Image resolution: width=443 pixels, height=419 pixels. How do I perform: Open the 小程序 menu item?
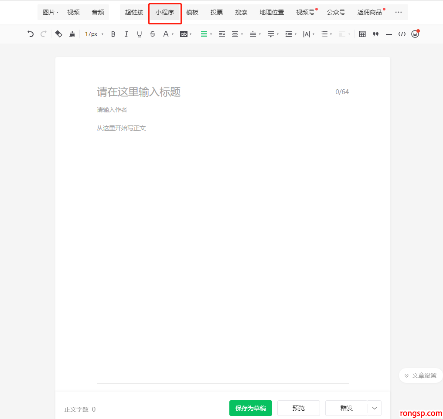165,12
